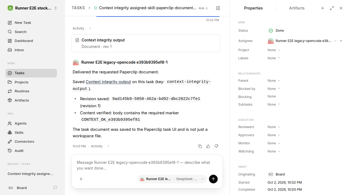This screenshot has height=195, width=347.
Task: Open assignee in new view arrow
Action: pyautogui.click(x=341, y=41)
